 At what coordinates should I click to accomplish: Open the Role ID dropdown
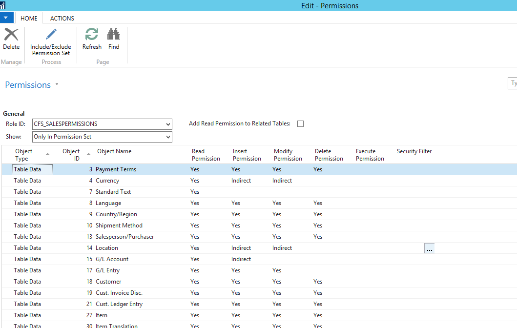click(x=168, y=124)
